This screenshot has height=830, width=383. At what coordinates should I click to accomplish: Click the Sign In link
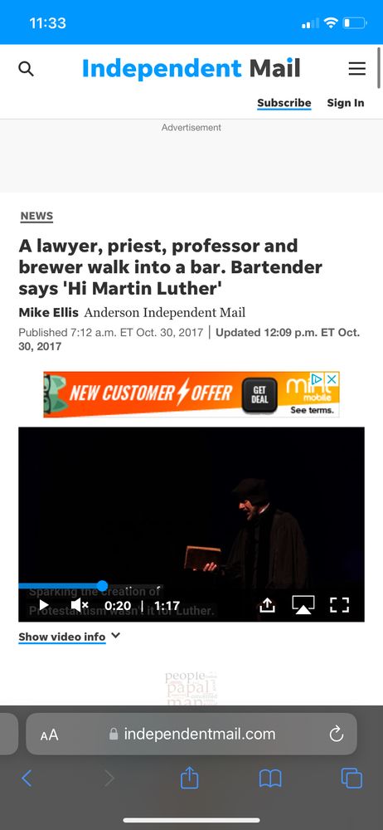point(346,103)
